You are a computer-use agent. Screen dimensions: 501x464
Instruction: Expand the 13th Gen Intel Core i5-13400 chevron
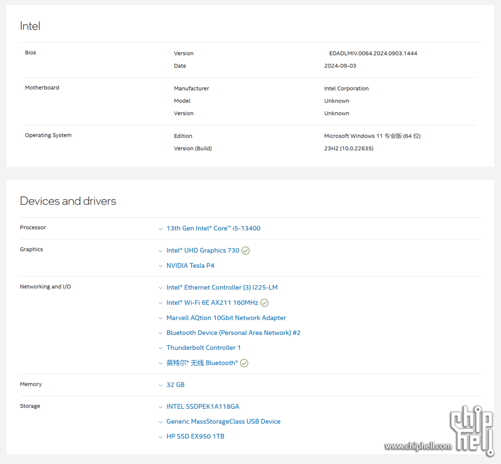click(161, 229)
